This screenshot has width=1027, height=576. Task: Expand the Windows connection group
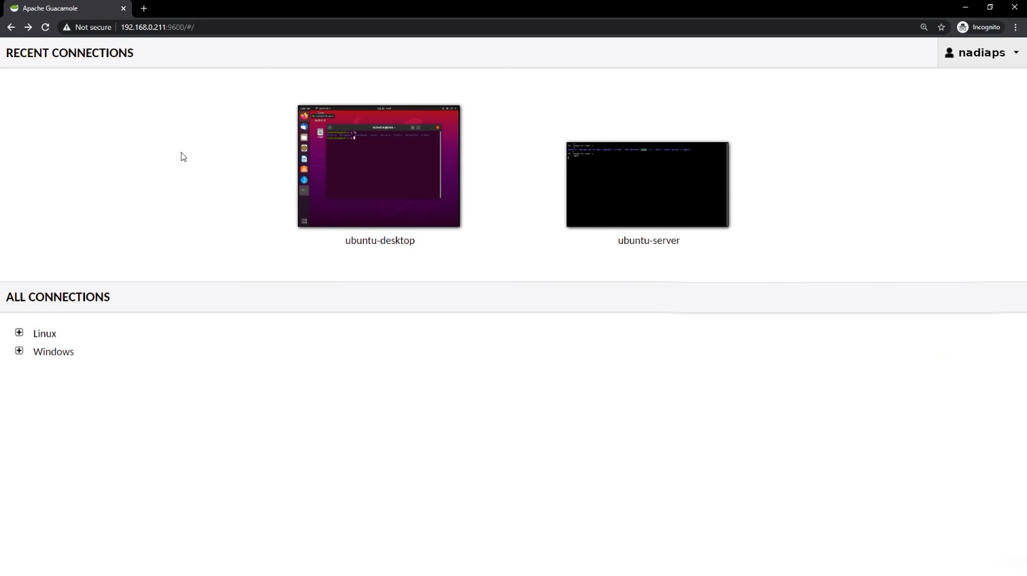19,351
